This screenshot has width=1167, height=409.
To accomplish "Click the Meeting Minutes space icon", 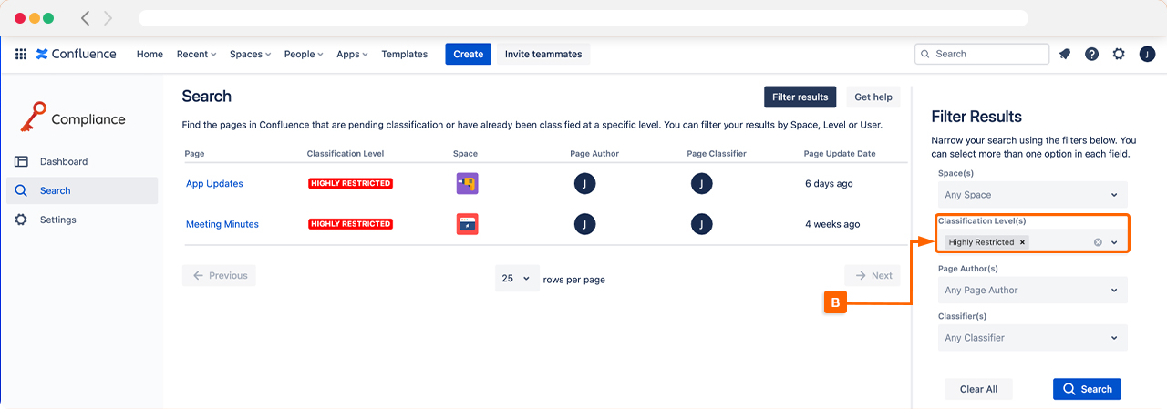I will pos(467,224).
